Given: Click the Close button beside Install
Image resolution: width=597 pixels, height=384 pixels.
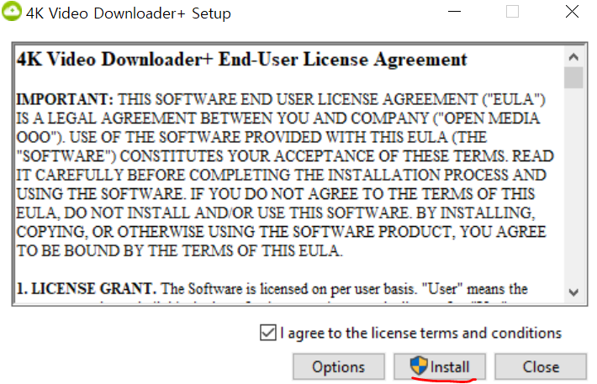Looking at the screenshot, I should 541,367.
